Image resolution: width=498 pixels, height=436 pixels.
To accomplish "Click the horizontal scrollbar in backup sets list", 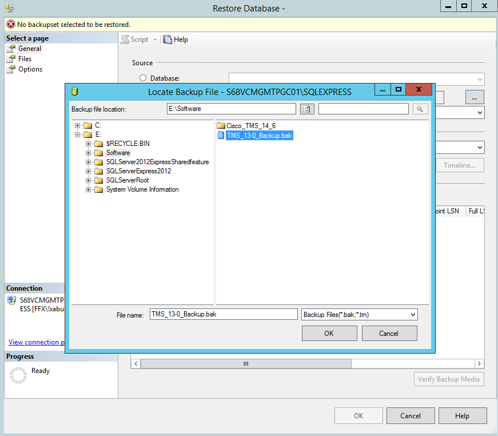I will coord(246,363).
